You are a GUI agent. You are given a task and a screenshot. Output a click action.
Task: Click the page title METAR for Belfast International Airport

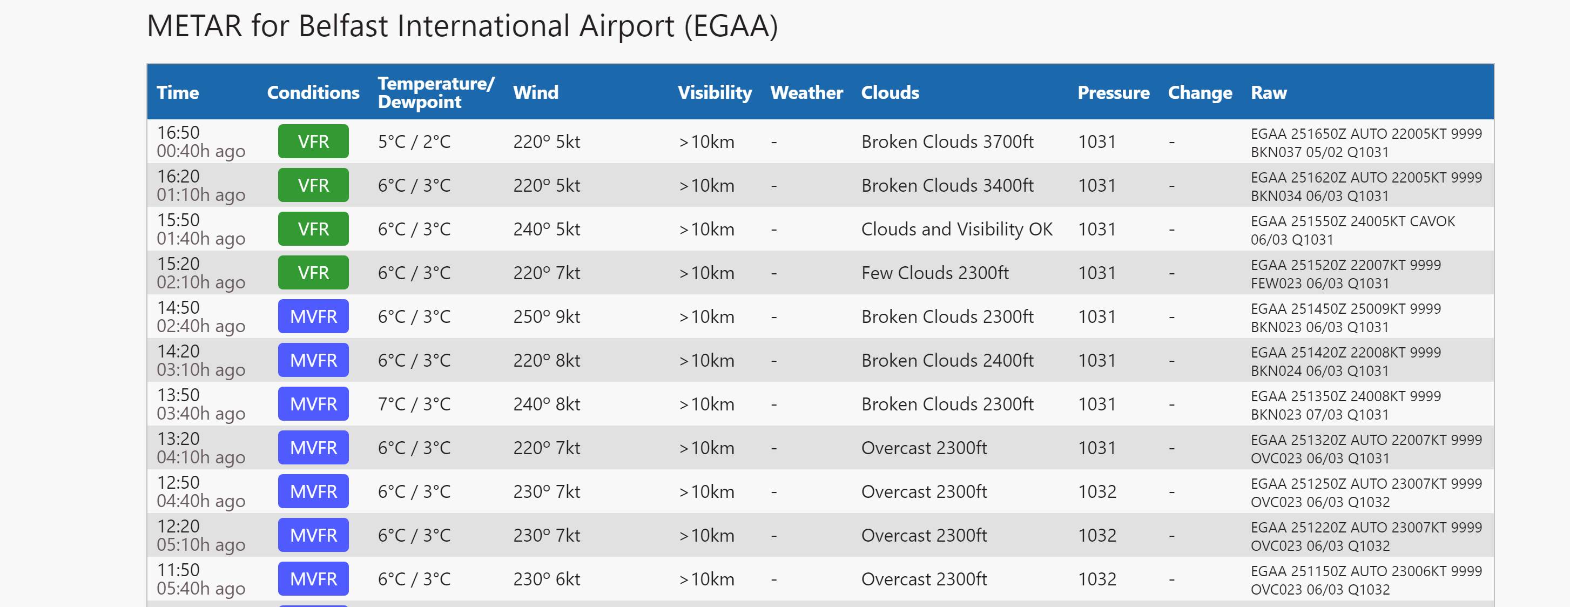click(462, 26)
